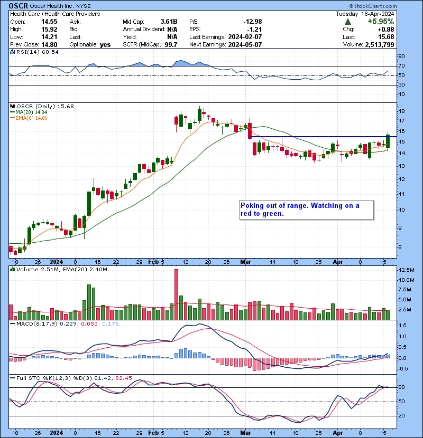Image resolution: width=423 pixels, height=438 pixels.
Task: Select the 'Poking out of range' annotation box
Action: tap(306, 210)
